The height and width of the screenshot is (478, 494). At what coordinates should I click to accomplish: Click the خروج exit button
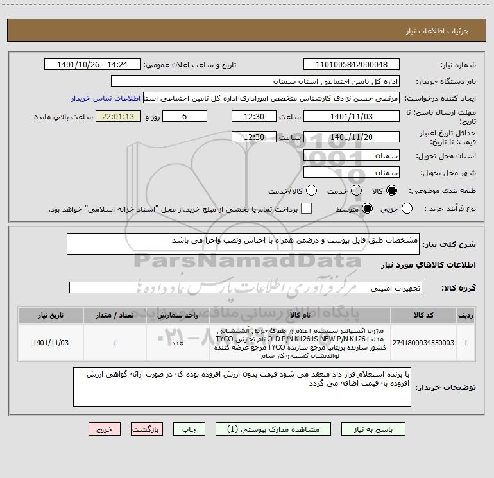(x=105, y=429)
